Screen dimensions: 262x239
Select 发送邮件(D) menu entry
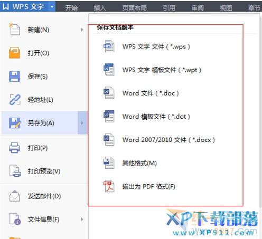point(44,196)
